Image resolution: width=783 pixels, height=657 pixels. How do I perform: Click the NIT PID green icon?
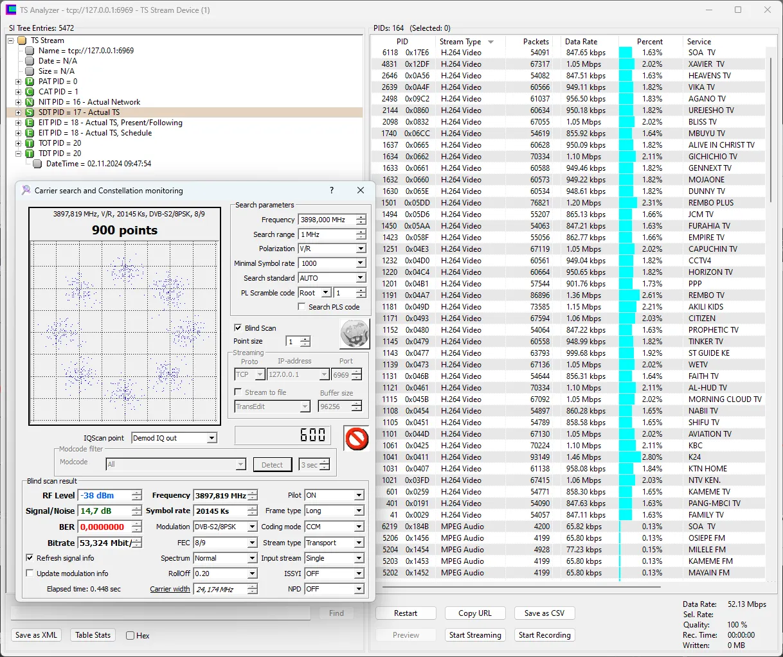point(30,102)
